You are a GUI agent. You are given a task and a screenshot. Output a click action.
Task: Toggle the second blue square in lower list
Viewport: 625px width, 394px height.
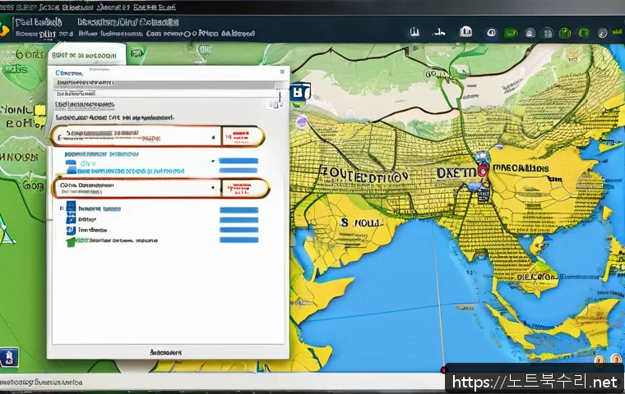click(x=71, y=218)
